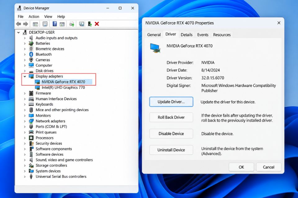
Task: Select Intel(R) UHD Graphics 770 in tree
Action: (63, 88)
